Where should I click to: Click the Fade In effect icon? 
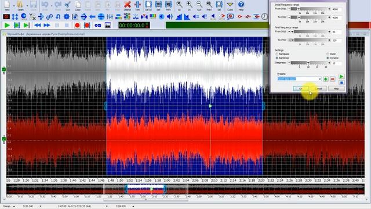pos(179,16)
